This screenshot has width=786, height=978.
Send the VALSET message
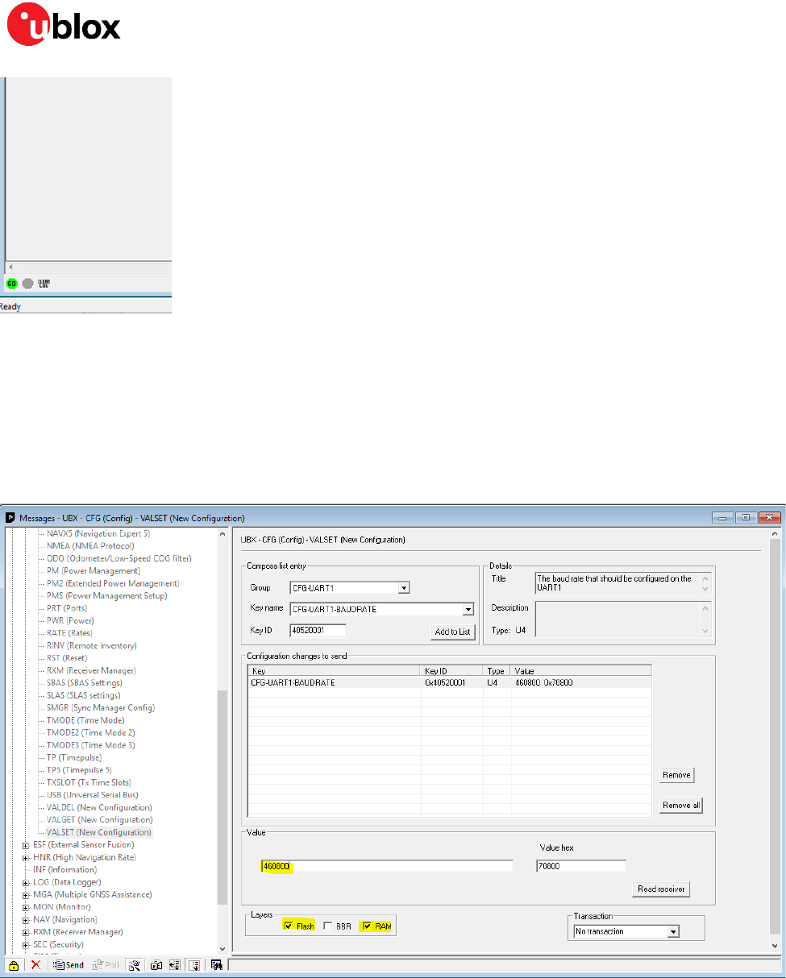point(68,964)
